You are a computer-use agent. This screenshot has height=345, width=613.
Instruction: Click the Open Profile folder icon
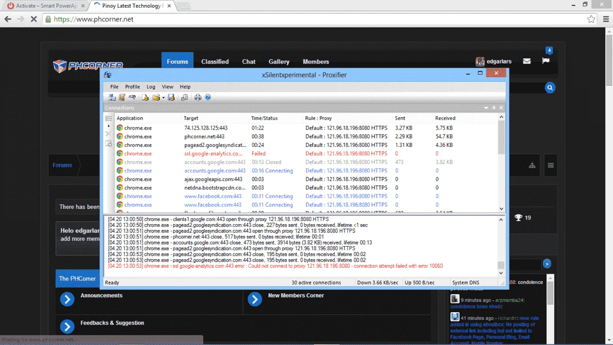[x=156, y=97]
